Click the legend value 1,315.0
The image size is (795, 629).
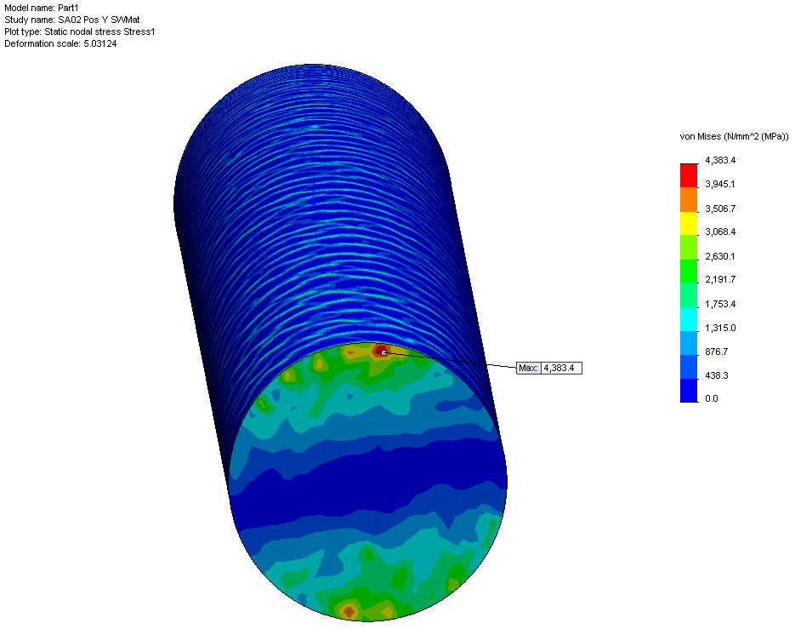pos(720,328)
